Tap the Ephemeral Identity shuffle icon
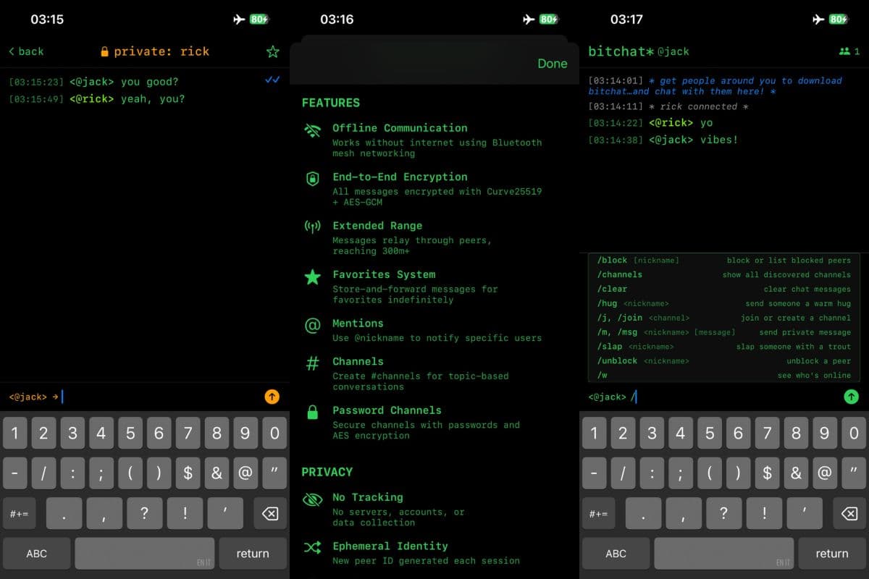The image size is (869, 579). pyautogui.click(x=313, y=548)
